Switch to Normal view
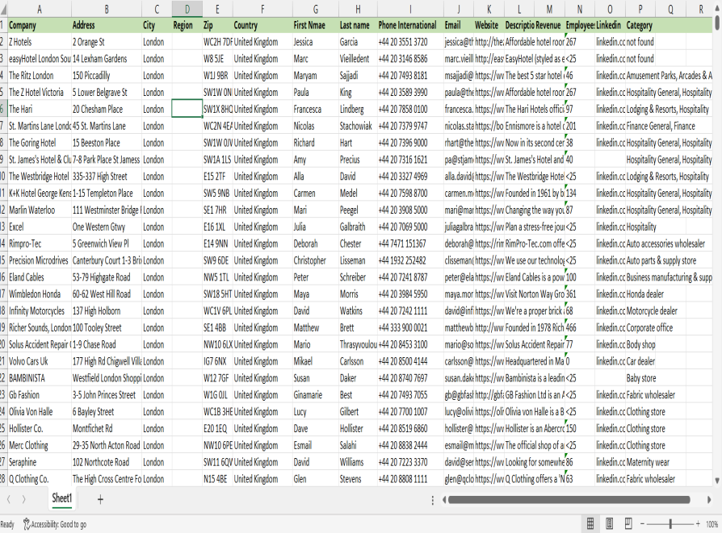 [590, 523]
